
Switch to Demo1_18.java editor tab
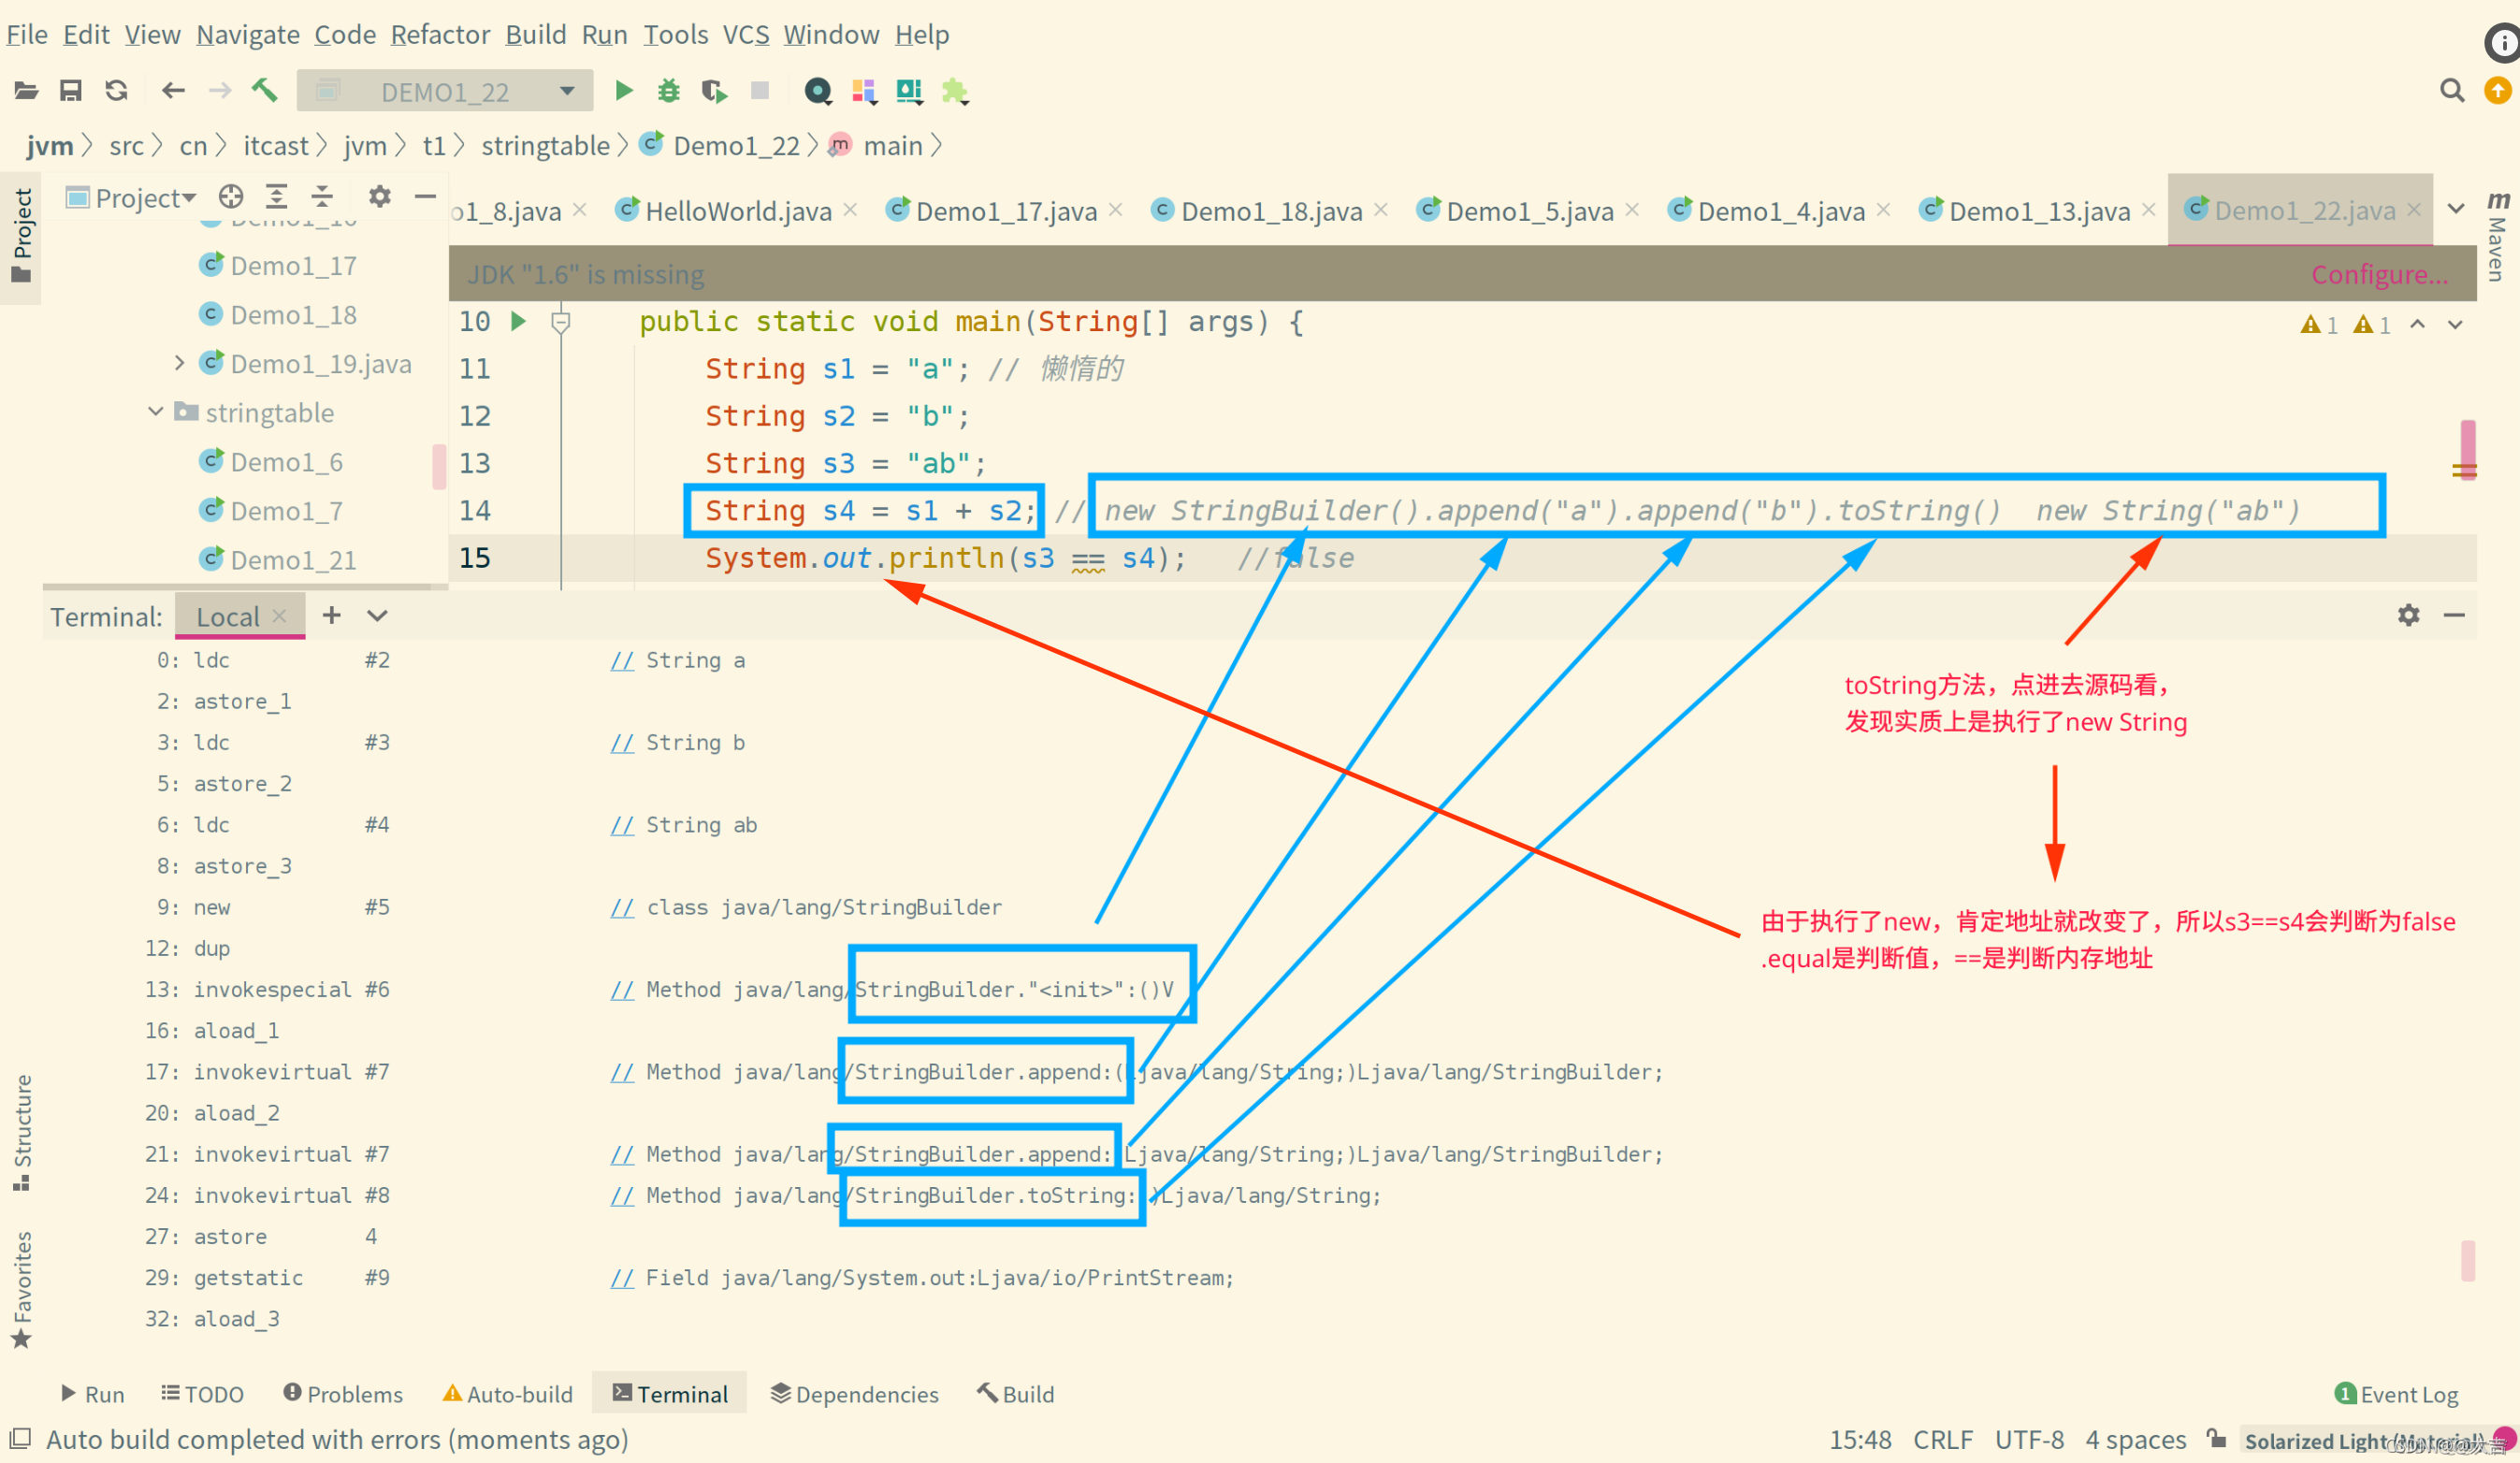point(1271,211)
